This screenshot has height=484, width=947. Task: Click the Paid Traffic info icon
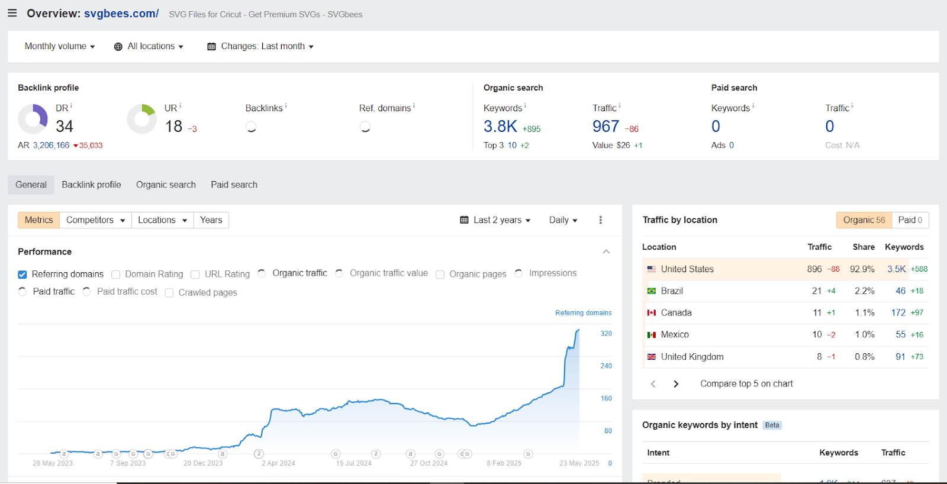pos(852,105)
